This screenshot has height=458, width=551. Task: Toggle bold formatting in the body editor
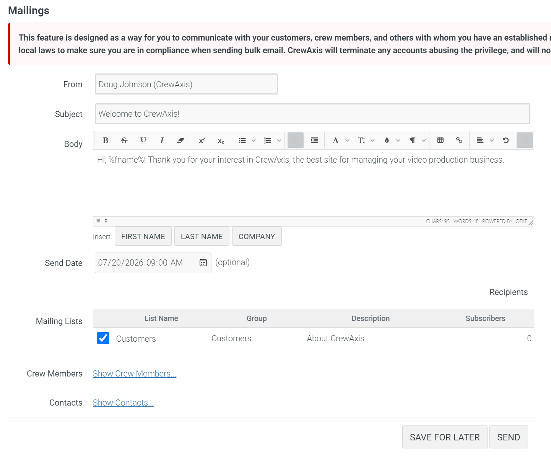(x=106, y=140)
